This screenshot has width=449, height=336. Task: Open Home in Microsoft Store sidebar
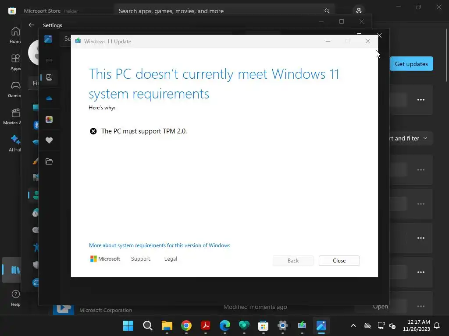click(x=15, y=35)
